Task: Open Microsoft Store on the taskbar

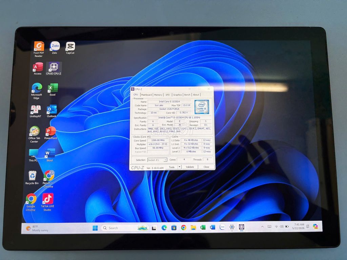Action: coord(174,227)
